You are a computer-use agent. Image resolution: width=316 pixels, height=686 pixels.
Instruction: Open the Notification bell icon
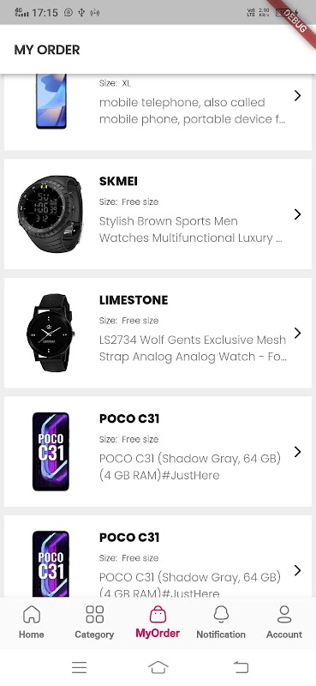click(221, 614)
